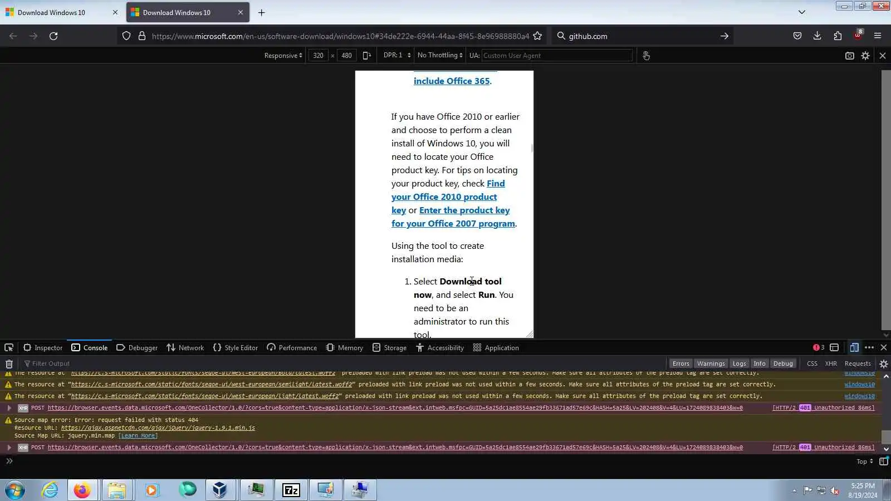891x501 pixels.
Task: Switch to the Inspector tab
Action: pyautogui.click(x=43, y=347)
